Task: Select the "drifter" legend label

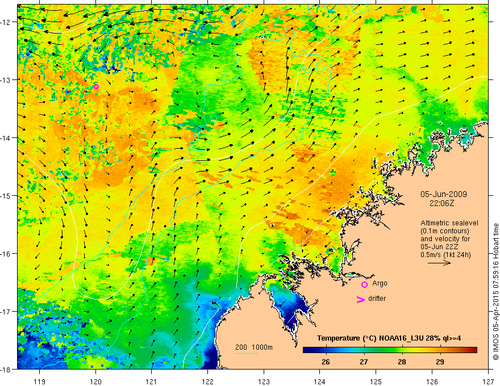Action: pyautogui.click(x=377, y=299)
